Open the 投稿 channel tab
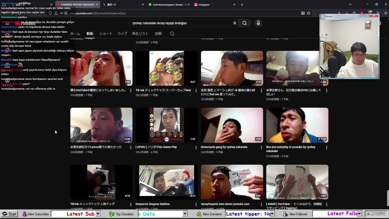The height and width of the screenshot is (219, 389). 158,34
